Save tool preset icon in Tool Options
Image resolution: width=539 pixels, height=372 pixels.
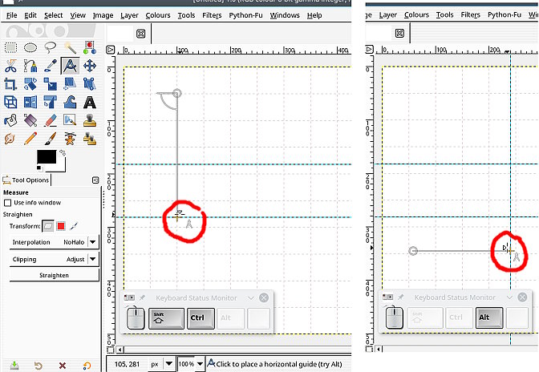[x=14, y=365]
